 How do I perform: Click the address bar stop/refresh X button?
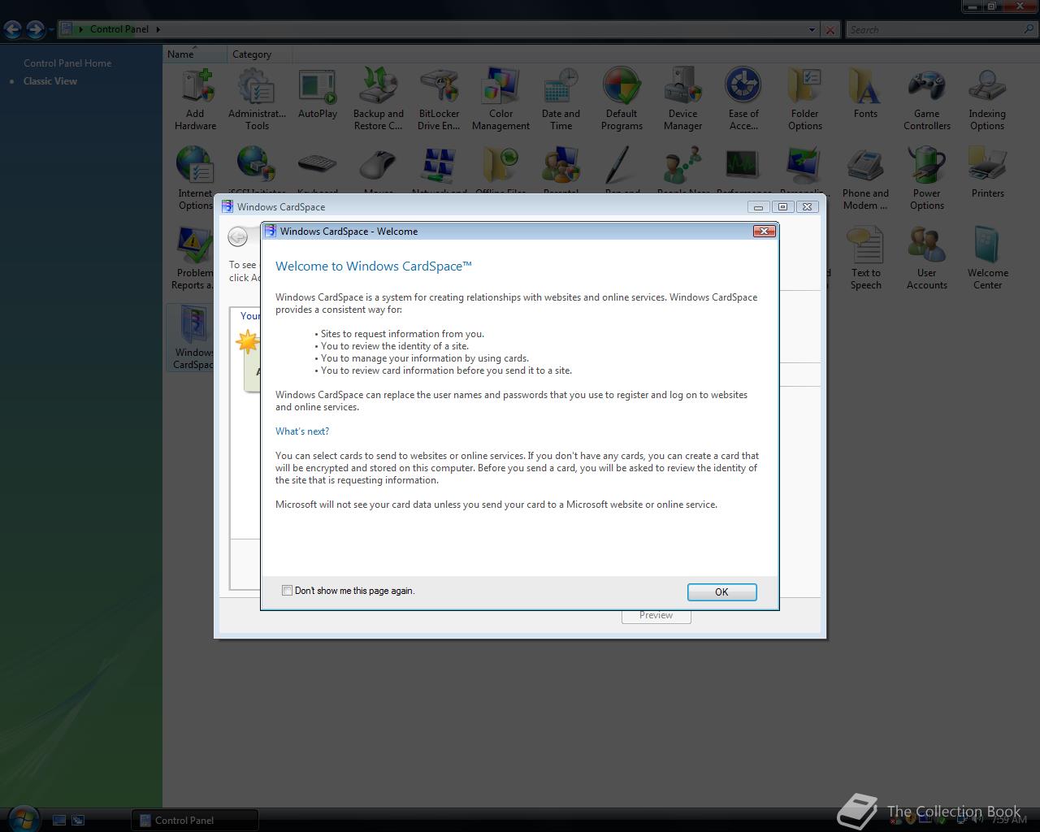click(x=830, y=29)
